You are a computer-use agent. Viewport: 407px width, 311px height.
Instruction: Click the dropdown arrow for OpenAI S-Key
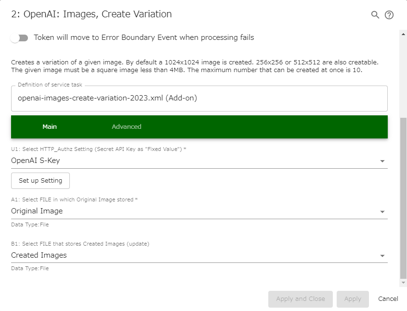tap(383, 160)
